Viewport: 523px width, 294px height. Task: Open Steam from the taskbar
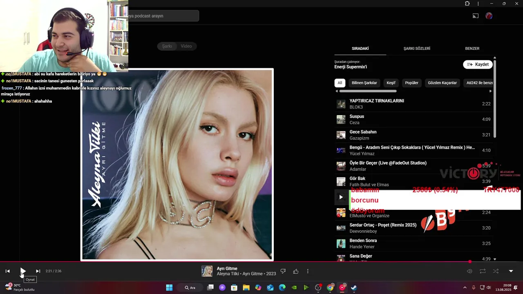pos(354,287)
